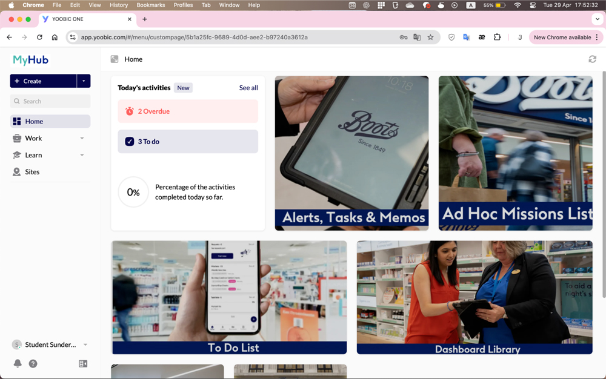Close the YOOBIC ONE tab
This screenshot has width=606, height=379.
coord(130,19)
